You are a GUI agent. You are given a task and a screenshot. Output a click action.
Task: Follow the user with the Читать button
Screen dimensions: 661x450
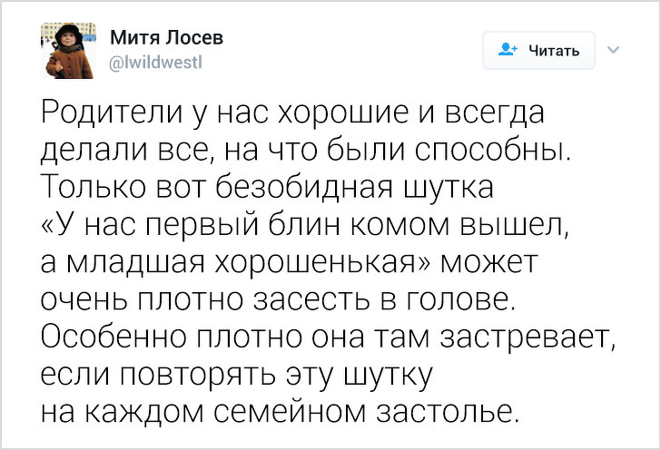538,51
